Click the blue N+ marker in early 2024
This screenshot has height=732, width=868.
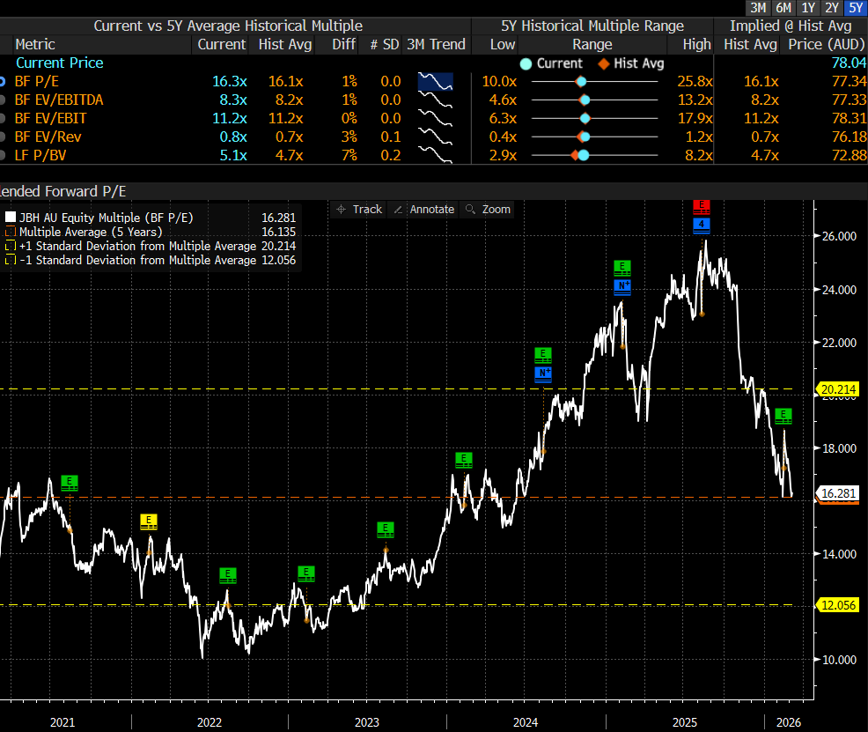pyautogui.click(x=543, y=373)
